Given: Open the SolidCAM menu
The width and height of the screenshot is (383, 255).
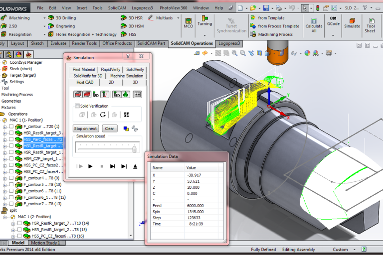Looking at the screenshot, I should [117, 8].
